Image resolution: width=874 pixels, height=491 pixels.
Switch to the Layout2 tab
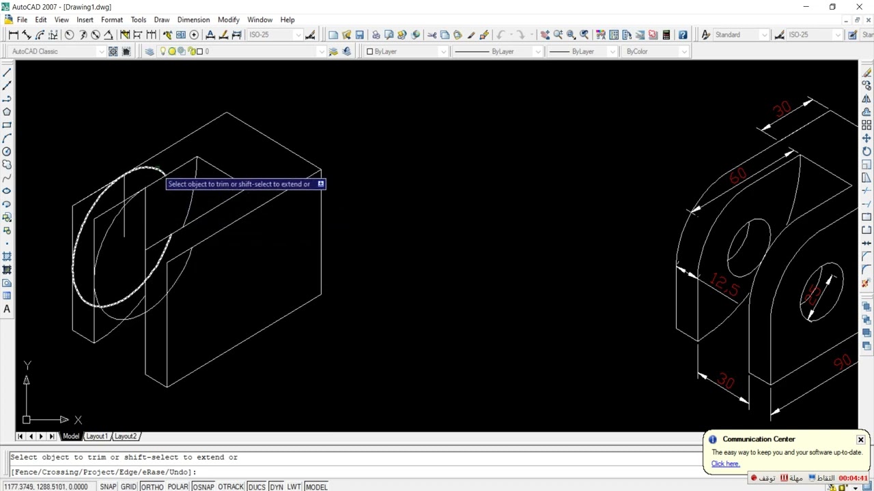[x=126, y=436]
